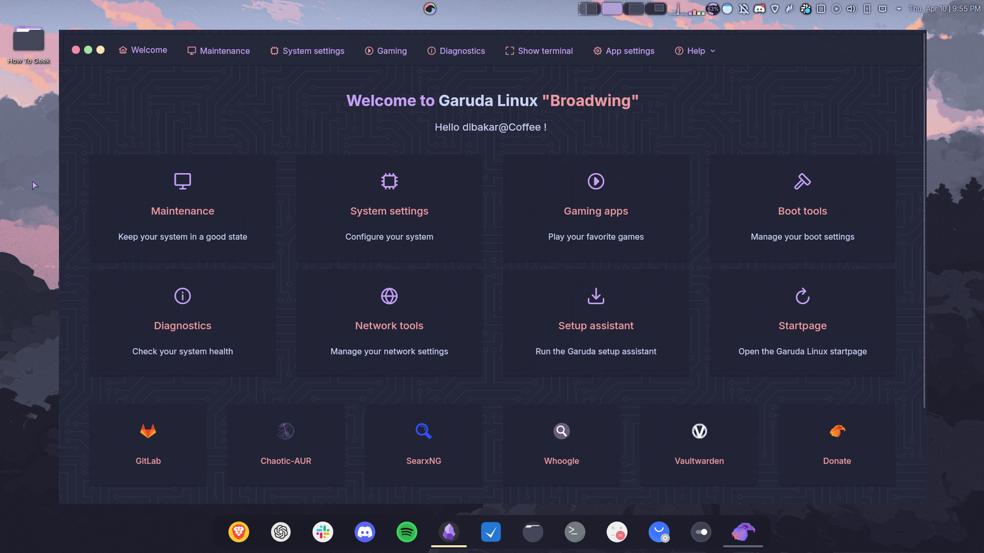Open the Whoogle tile
Screen dimensions: 984x553
(562, 444)
